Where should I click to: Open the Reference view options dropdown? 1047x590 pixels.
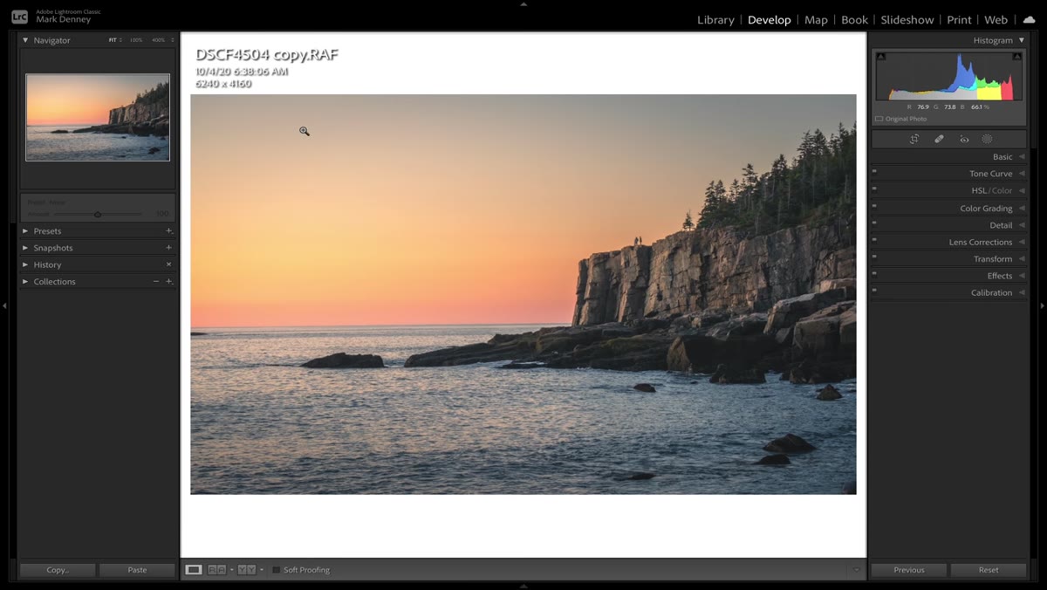point(231,570)
